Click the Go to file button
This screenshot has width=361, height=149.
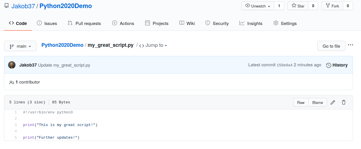tap(331, 46)
